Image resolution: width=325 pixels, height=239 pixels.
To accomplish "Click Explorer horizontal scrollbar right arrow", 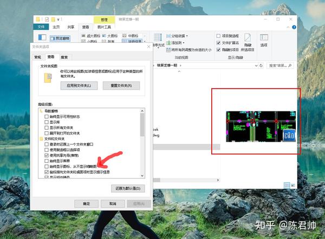I will (x=218, y=180).
